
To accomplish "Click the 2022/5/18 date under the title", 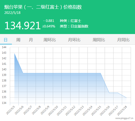I will point(12,13).
